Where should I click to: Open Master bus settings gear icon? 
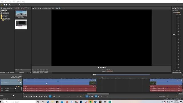(x=173, y=8)
